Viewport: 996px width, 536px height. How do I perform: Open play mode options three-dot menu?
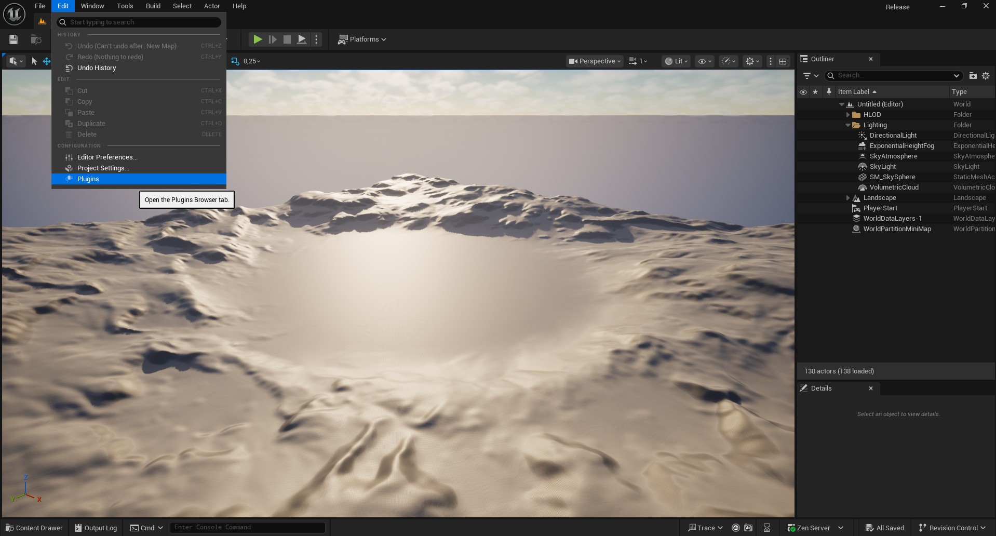coord(316,39)
